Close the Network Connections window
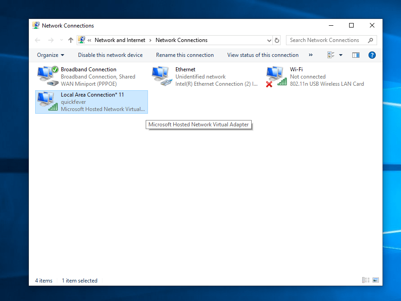This screenshot has width=401, height=301. 372,25
